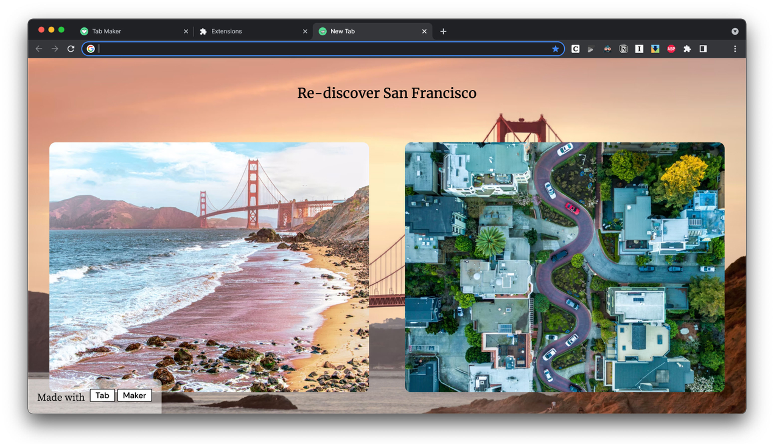Viewport: 779px width, 444px height.
Task: Switch to the Tab Maker tab
Action: click(134, 31)
